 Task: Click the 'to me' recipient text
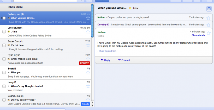100,36
